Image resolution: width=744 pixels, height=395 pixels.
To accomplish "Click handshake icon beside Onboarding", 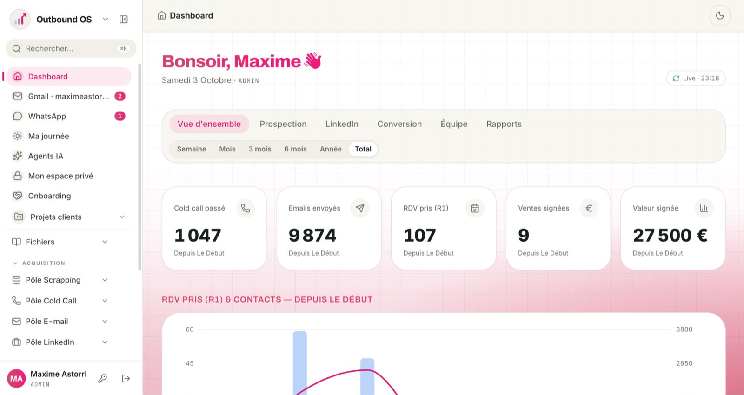I will coord(18,196).
